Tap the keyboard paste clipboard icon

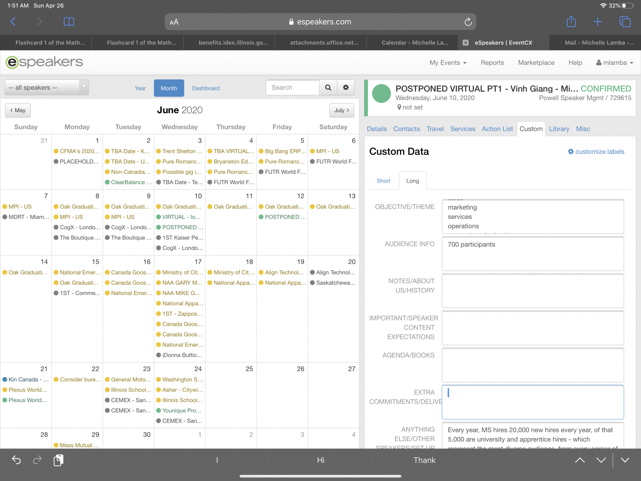[58, 460]
